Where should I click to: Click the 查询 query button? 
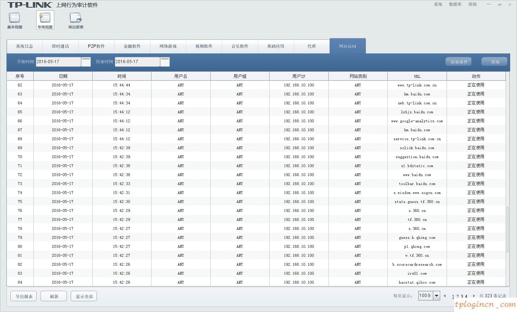click(x=494, y=61)
